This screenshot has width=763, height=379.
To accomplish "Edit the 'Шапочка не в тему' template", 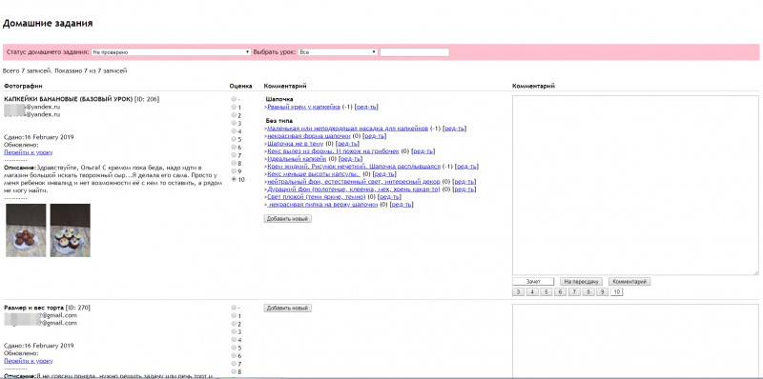I will [349, 144].
